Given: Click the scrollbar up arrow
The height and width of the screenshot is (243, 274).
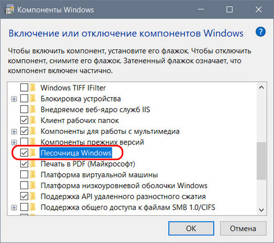Looking at the screenshot, I should (x=261, y=88).
